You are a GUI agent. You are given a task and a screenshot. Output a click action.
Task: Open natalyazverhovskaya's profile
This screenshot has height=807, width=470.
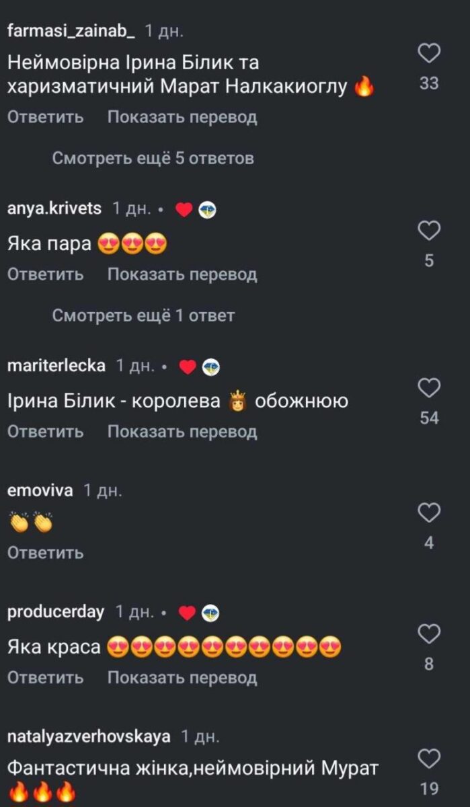89,736
